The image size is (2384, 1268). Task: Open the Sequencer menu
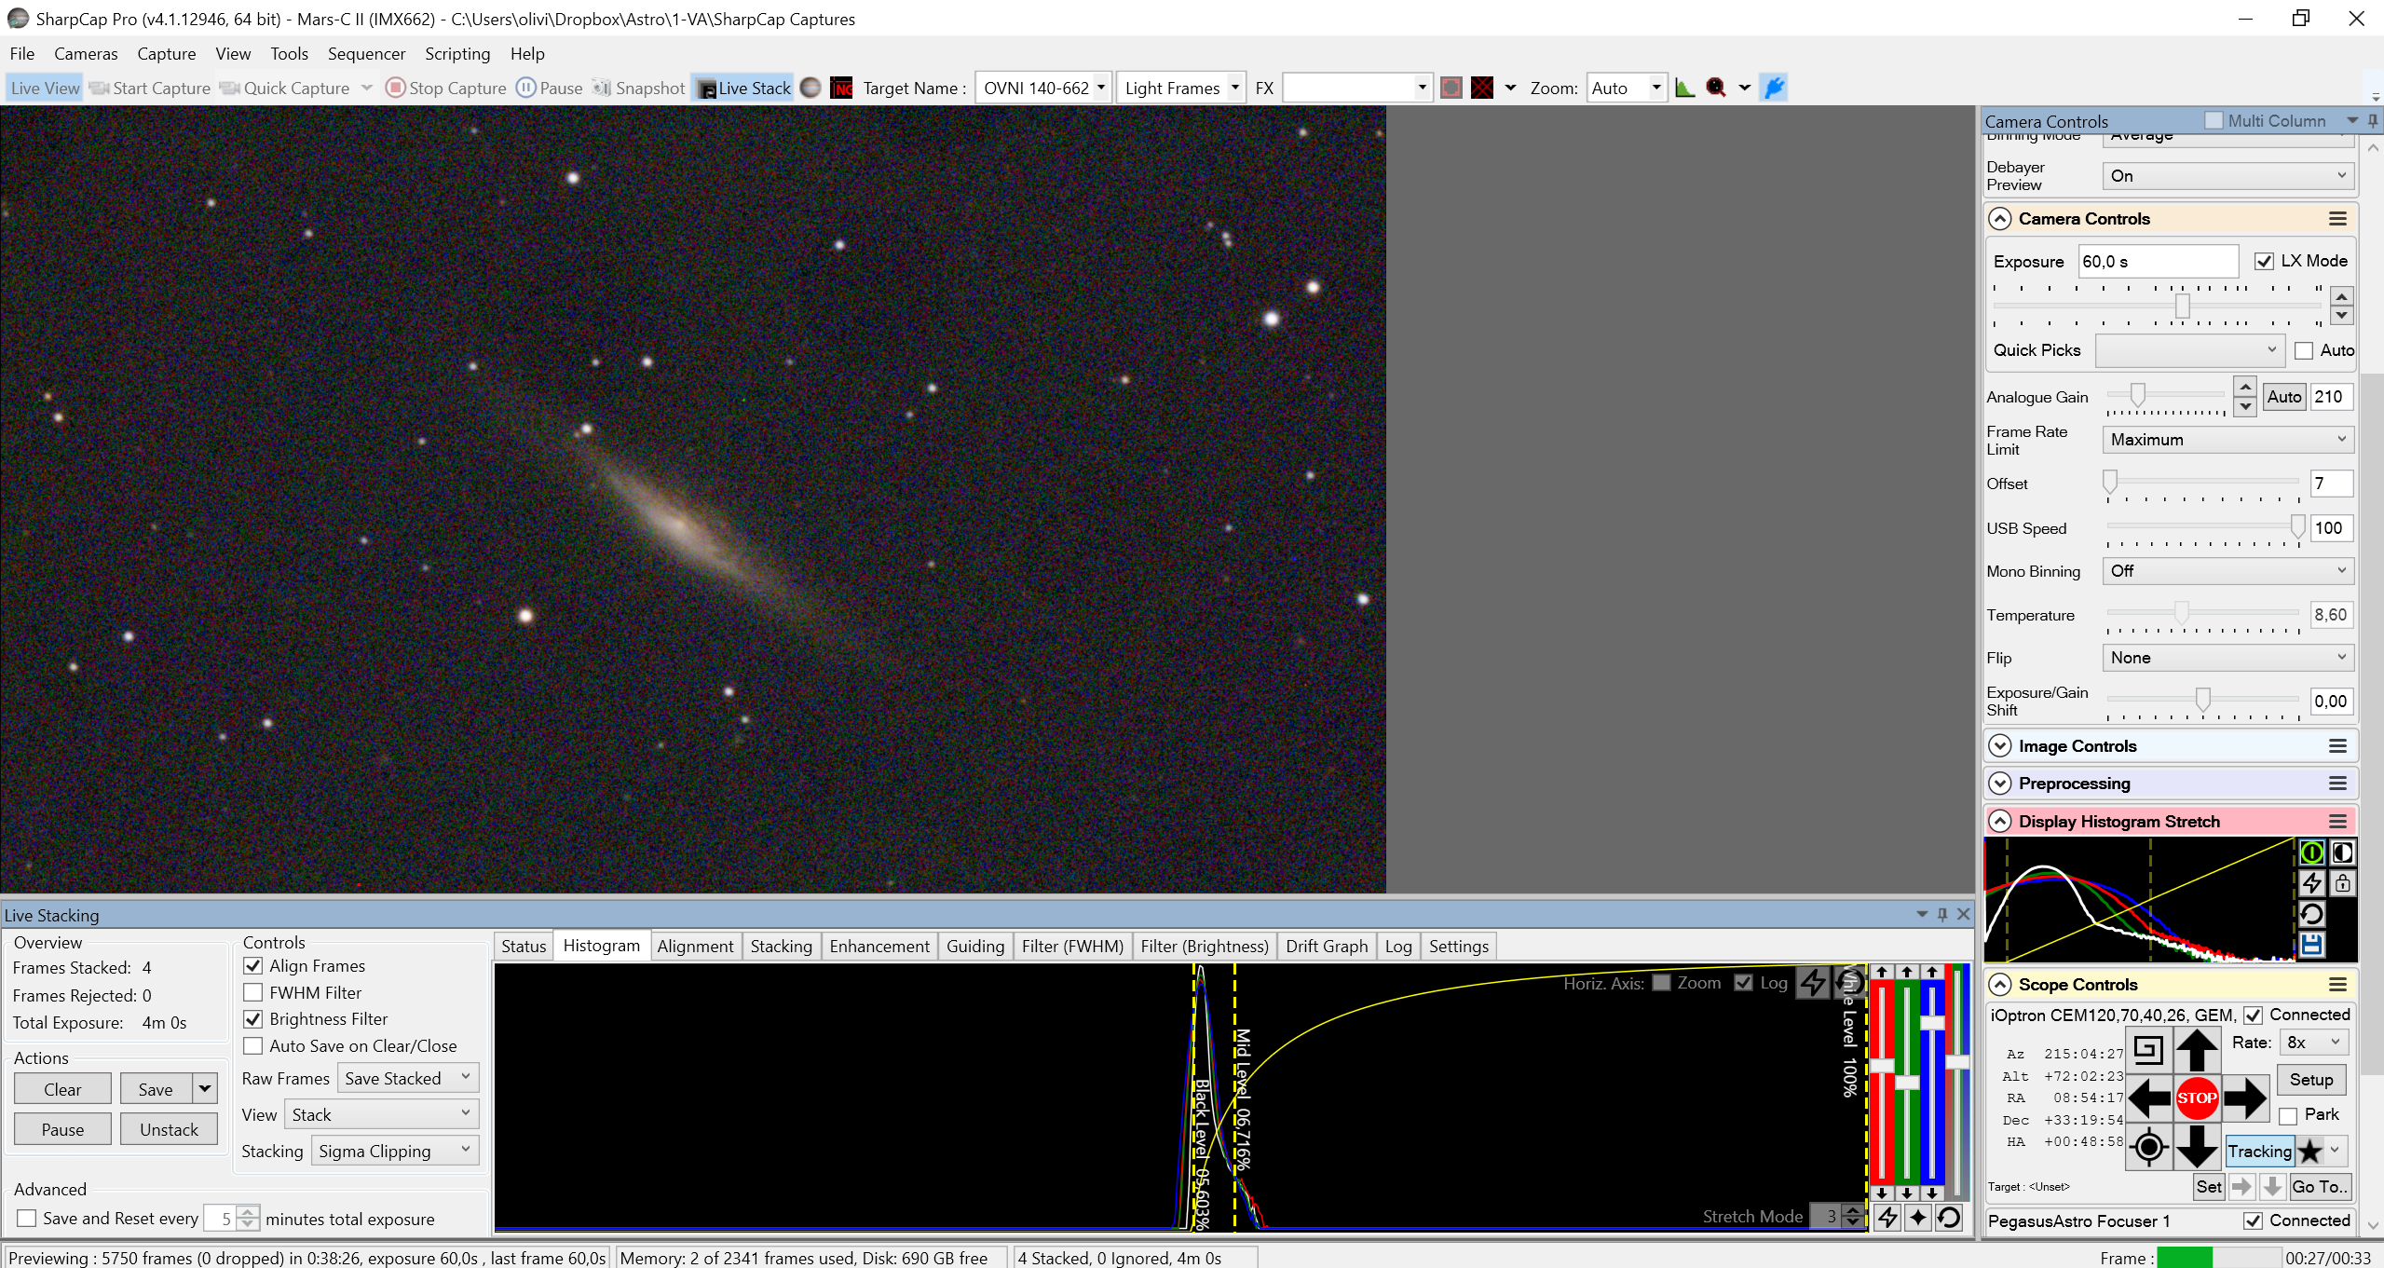coord(366,53)
